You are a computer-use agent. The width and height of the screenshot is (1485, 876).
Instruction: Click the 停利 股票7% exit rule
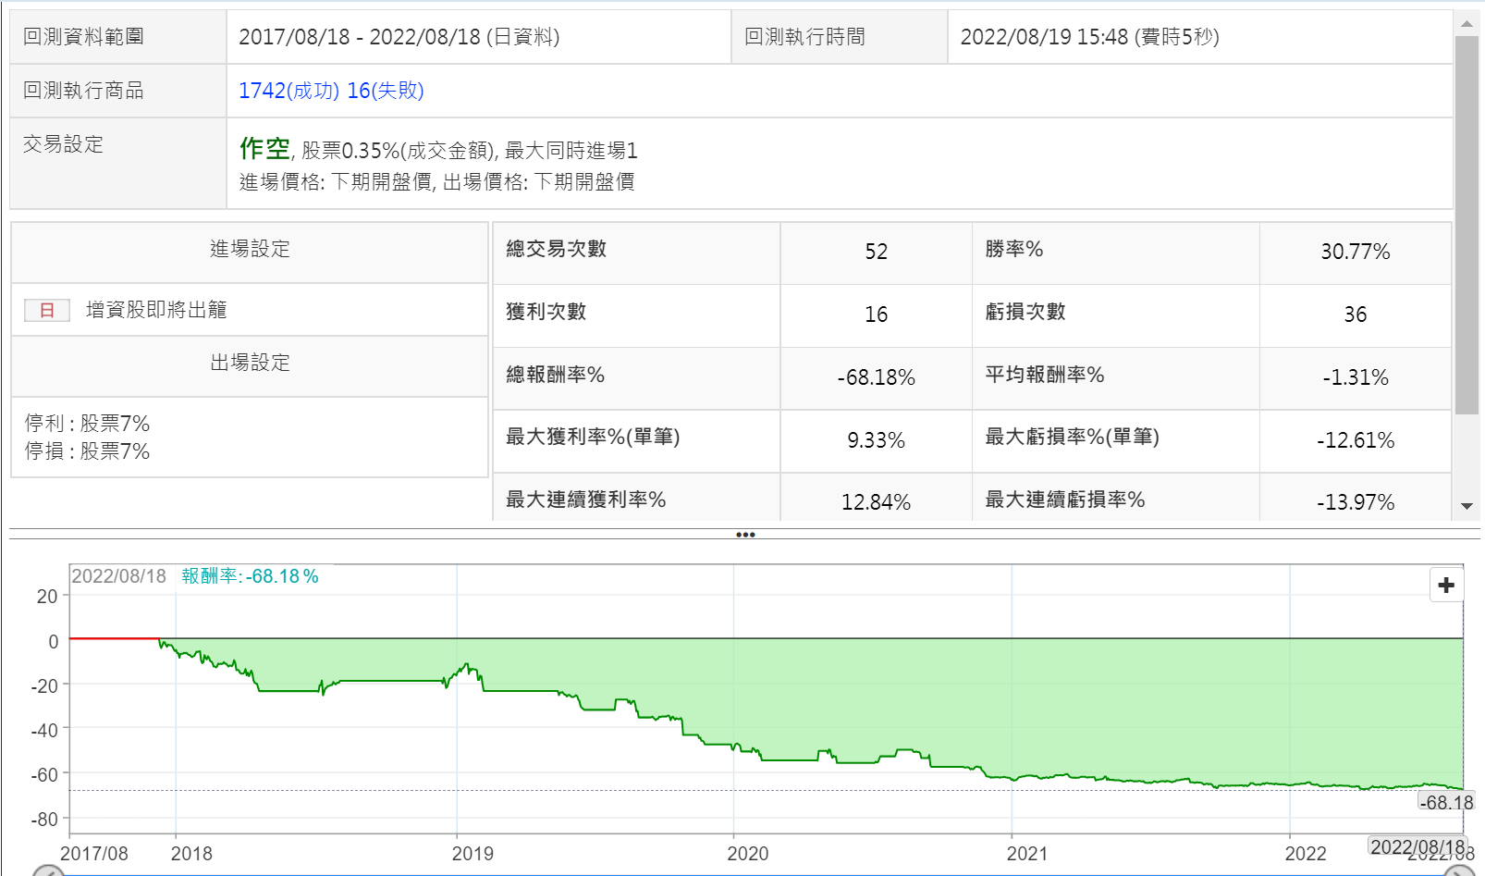pyautogui.click(x=87, y=424)
